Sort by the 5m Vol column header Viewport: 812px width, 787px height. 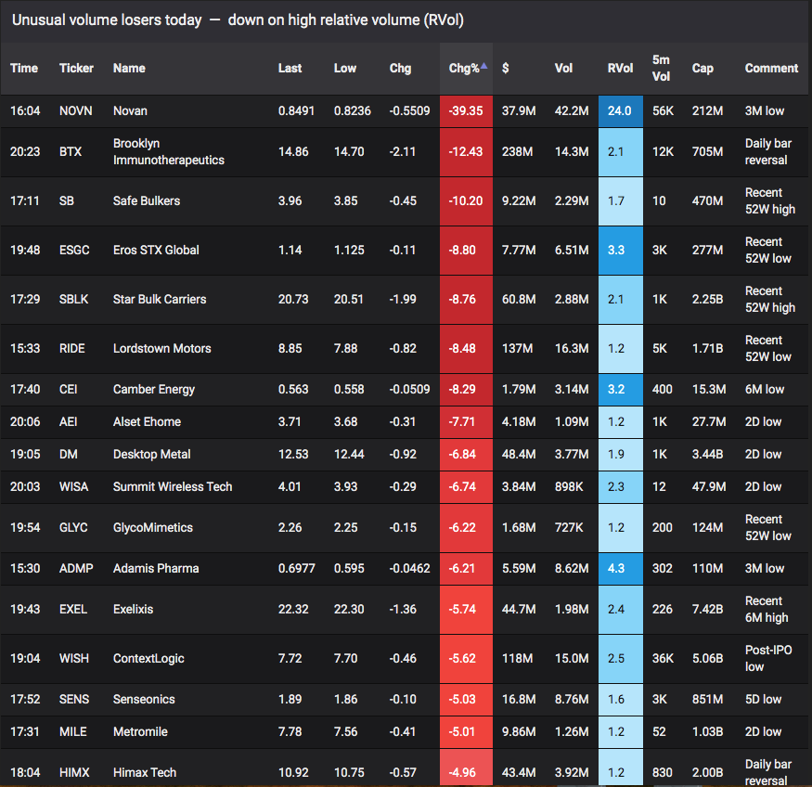point(661,69)
